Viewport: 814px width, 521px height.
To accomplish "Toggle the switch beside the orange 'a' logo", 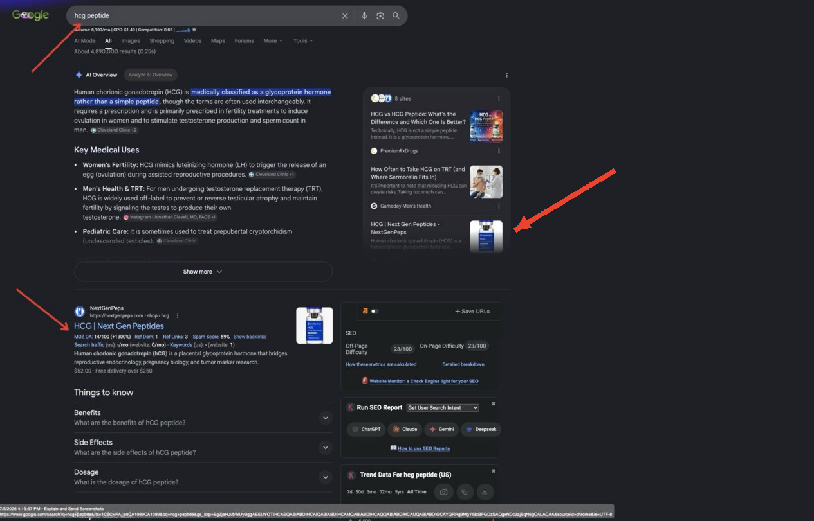I will [375, 311].
